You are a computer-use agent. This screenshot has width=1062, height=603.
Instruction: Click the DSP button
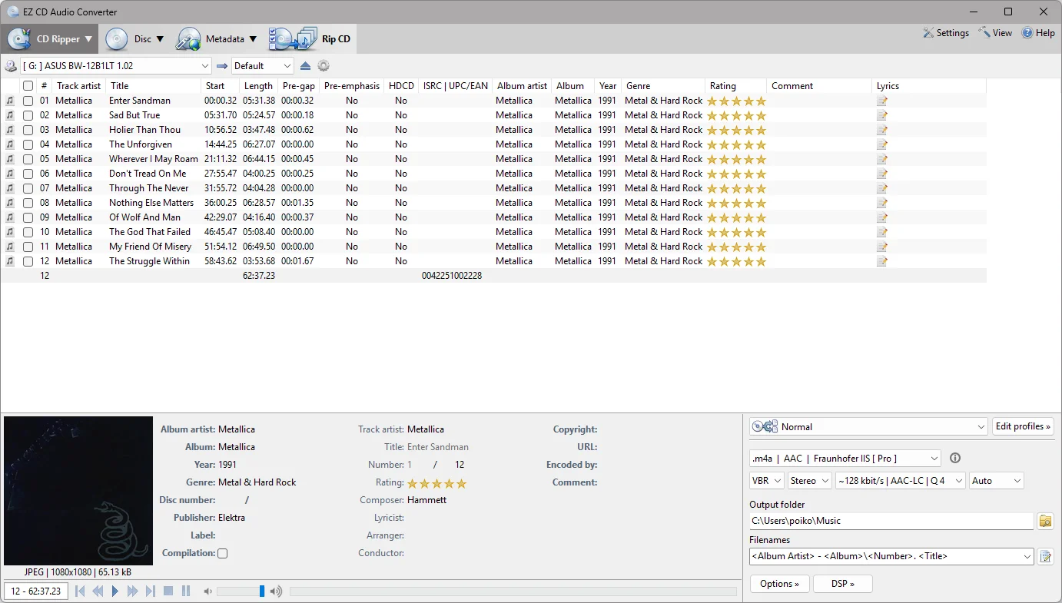843,584
